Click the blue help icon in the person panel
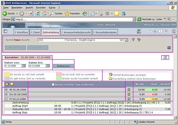178x125 pixels. [x=169, y=48]
